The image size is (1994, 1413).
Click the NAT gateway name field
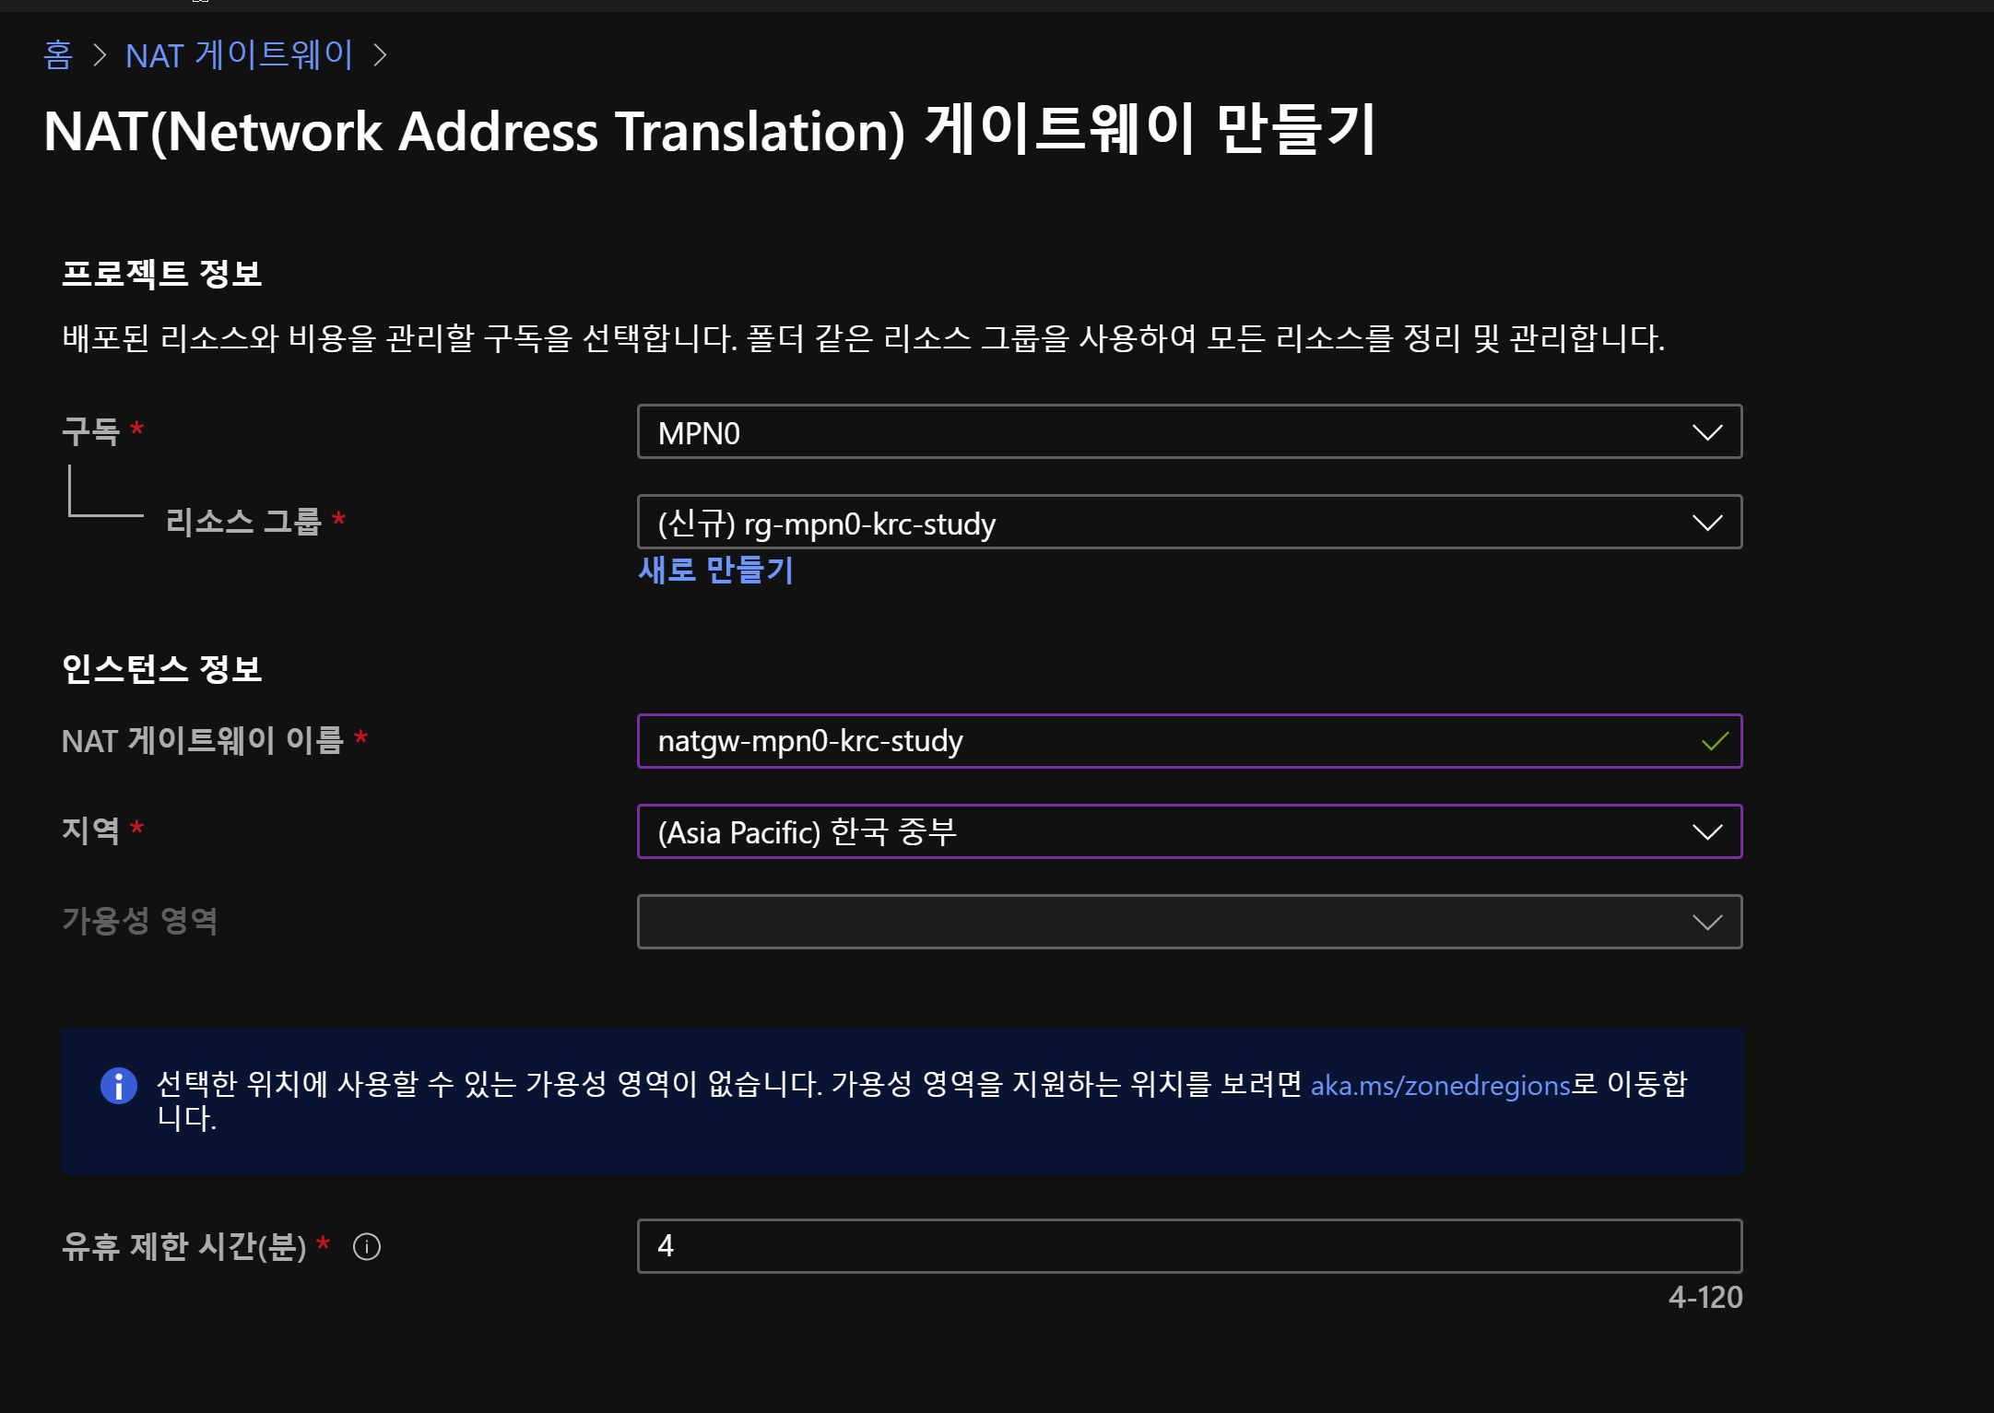tap(1171, 741)
